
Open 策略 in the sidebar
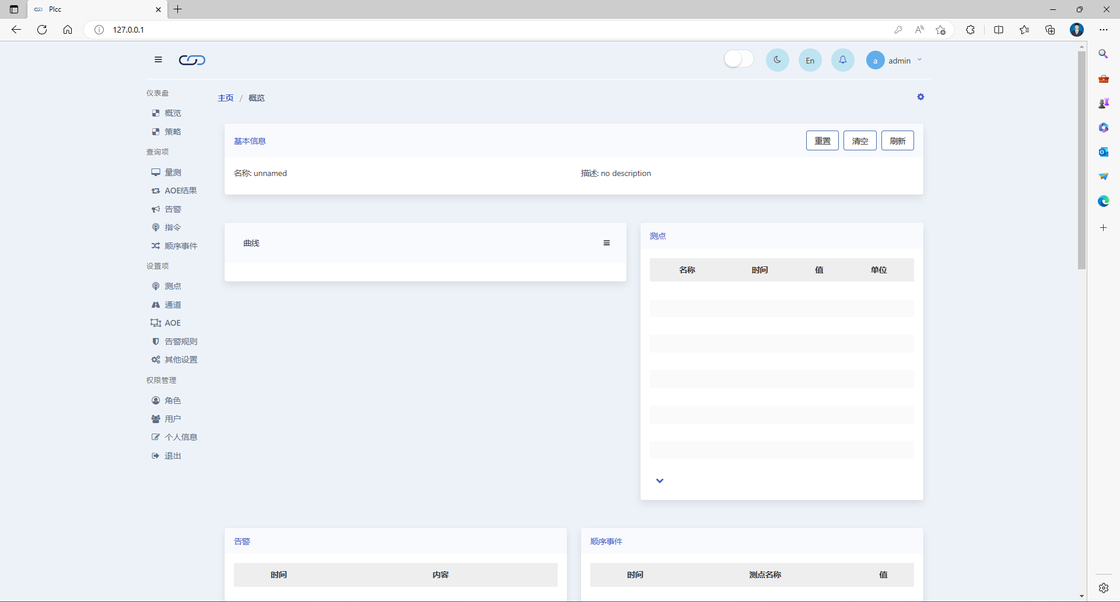click(x=173, y=132)
